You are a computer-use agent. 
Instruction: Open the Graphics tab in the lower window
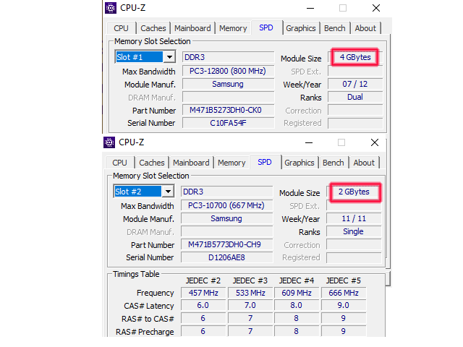[299, 163]
